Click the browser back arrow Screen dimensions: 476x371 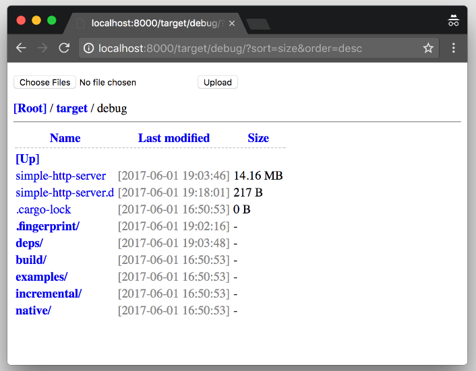pyautogui.click(x=21, y=48)
